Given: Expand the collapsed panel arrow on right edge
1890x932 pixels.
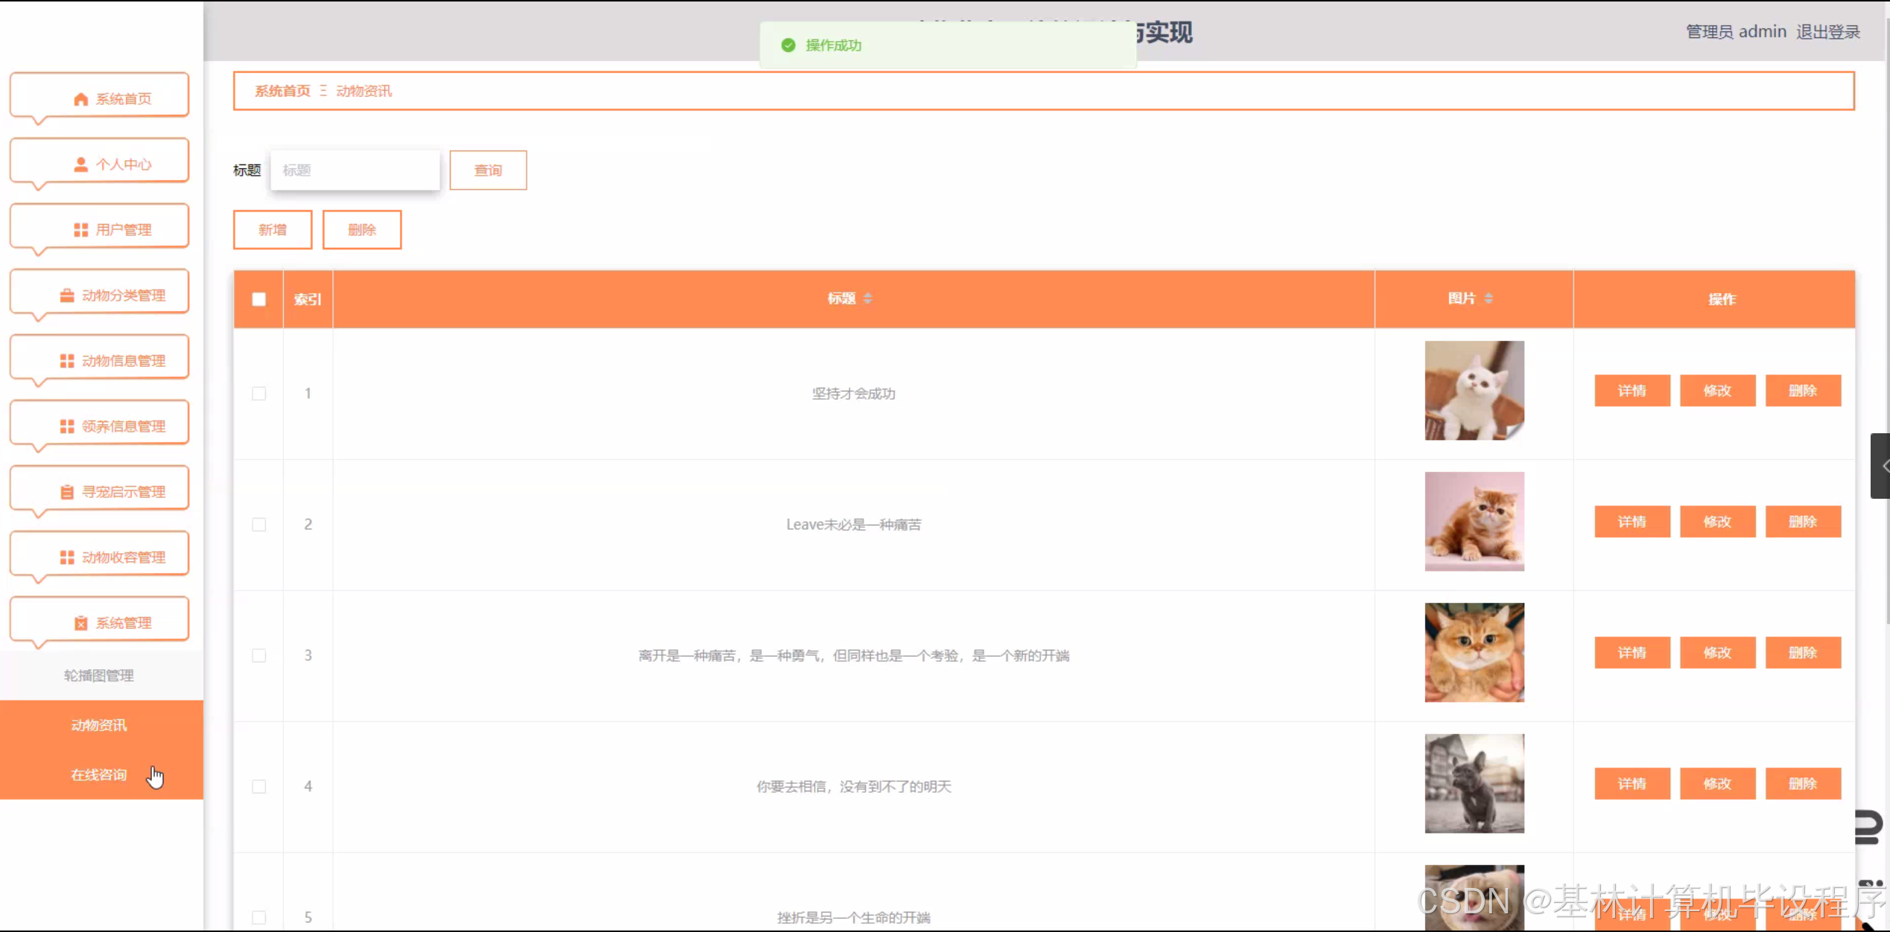Looking at the screenshot, I should [1882, 466].
